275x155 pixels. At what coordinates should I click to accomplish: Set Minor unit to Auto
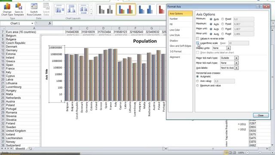(211, 34)
